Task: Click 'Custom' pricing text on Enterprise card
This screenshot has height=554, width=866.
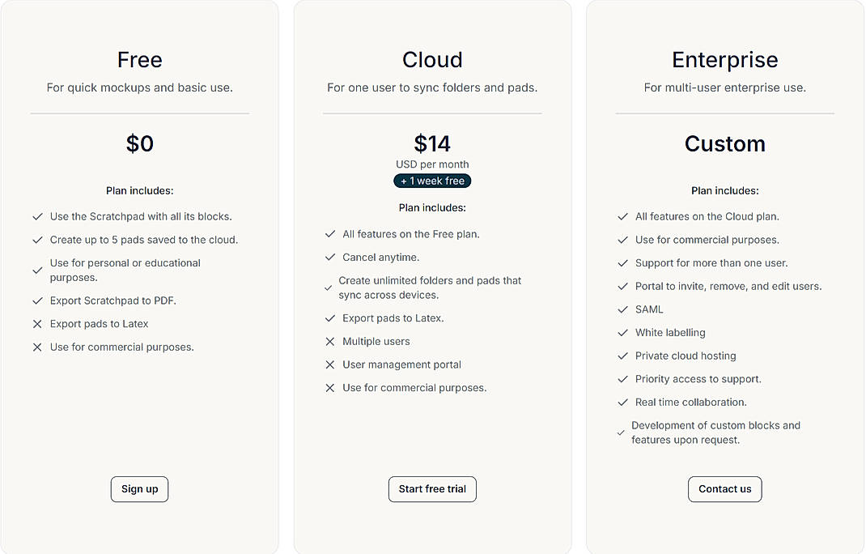Action: [x=724, y=143]
